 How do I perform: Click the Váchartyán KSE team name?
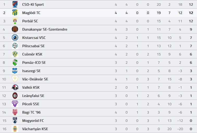[x=35, y=129]
